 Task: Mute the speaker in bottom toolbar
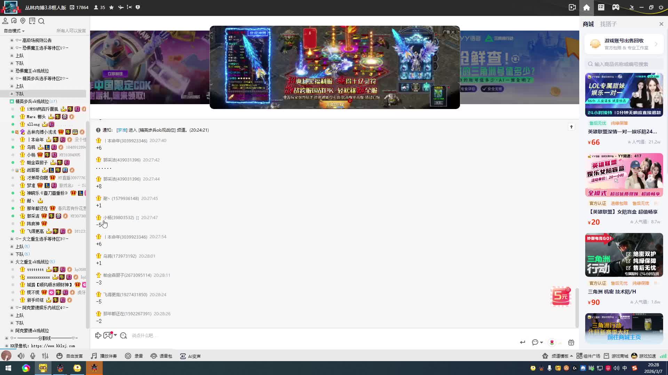[x=21, y=356]
